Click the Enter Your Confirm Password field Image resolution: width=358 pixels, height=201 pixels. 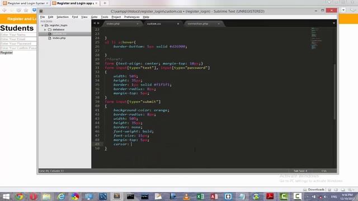click(18, 48)
